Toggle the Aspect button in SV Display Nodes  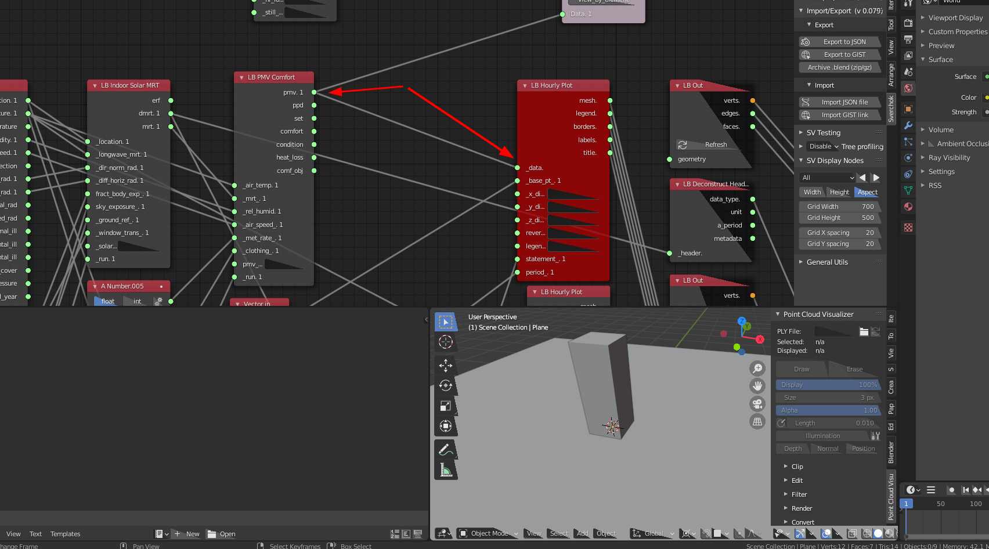pos(867,192)
